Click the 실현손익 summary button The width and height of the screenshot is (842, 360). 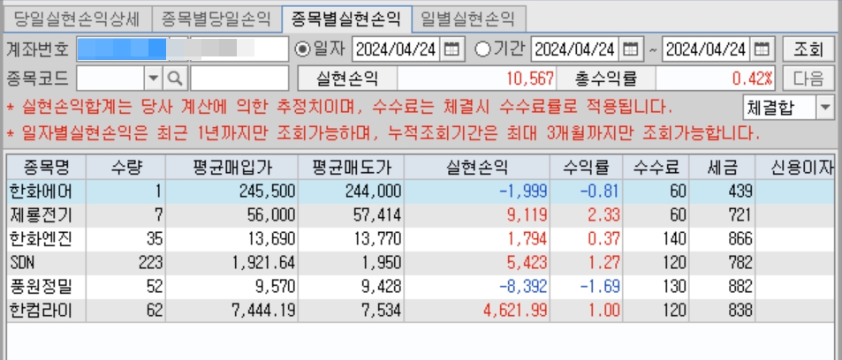(347, 79)
